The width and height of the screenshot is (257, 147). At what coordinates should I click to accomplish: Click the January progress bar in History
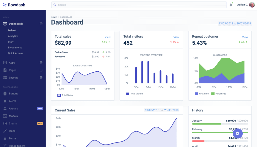click(220, 124)
